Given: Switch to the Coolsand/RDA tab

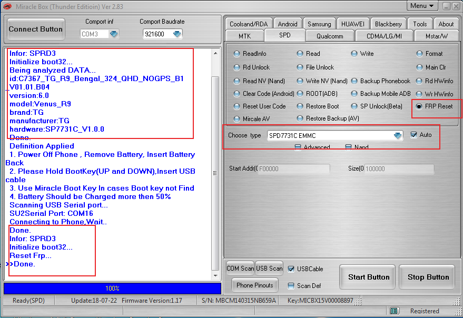Looking at the screenshot, I should coord(248,24).
